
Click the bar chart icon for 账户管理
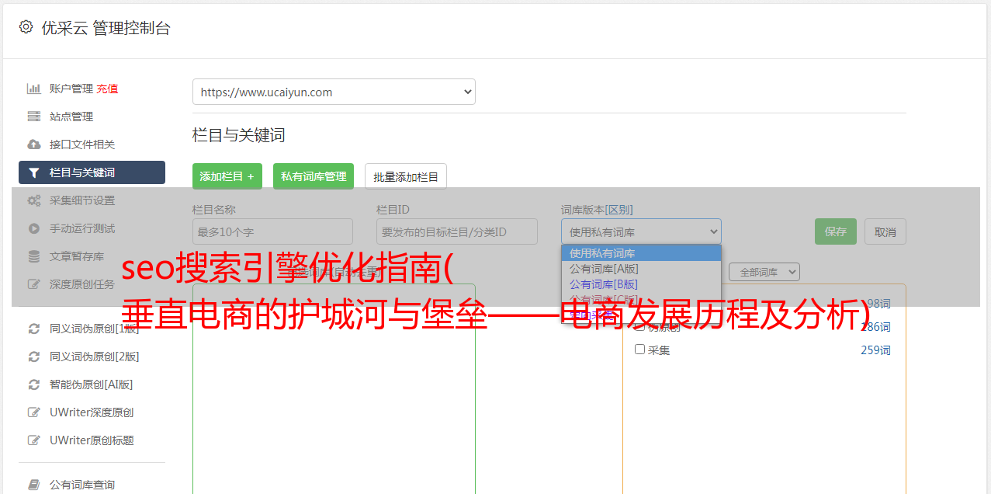click(x=33, y=89)
